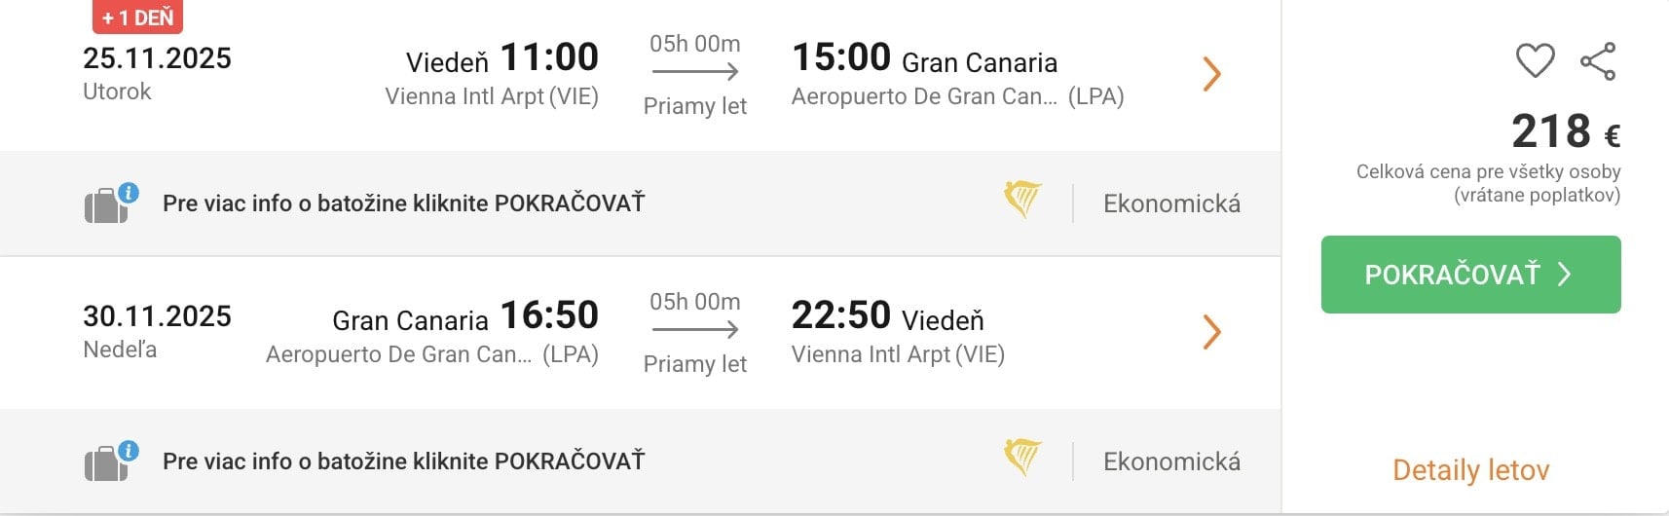
Task: Add flight to favorites with heart icon
Action: (1535, 60)
